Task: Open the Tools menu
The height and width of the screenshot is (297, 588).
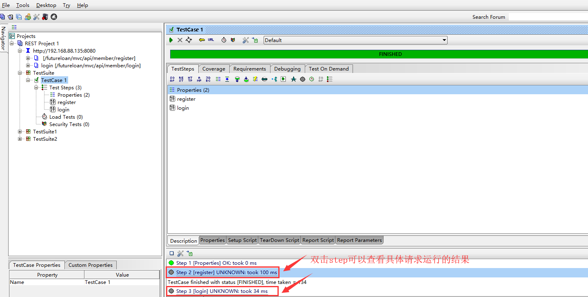Action: click(x=23, y=5)
